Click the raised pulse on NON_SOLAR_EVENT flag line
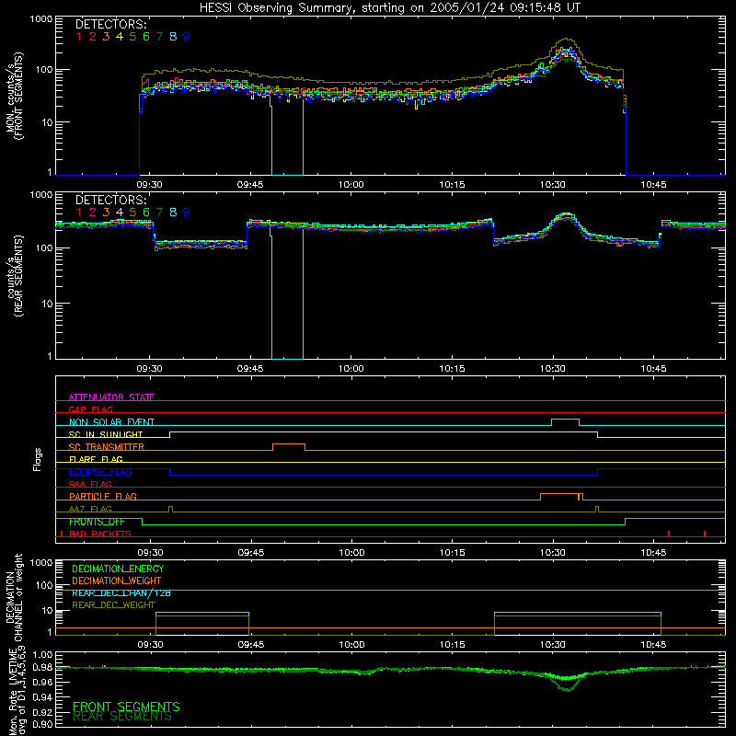 click(x=565, y=422)
